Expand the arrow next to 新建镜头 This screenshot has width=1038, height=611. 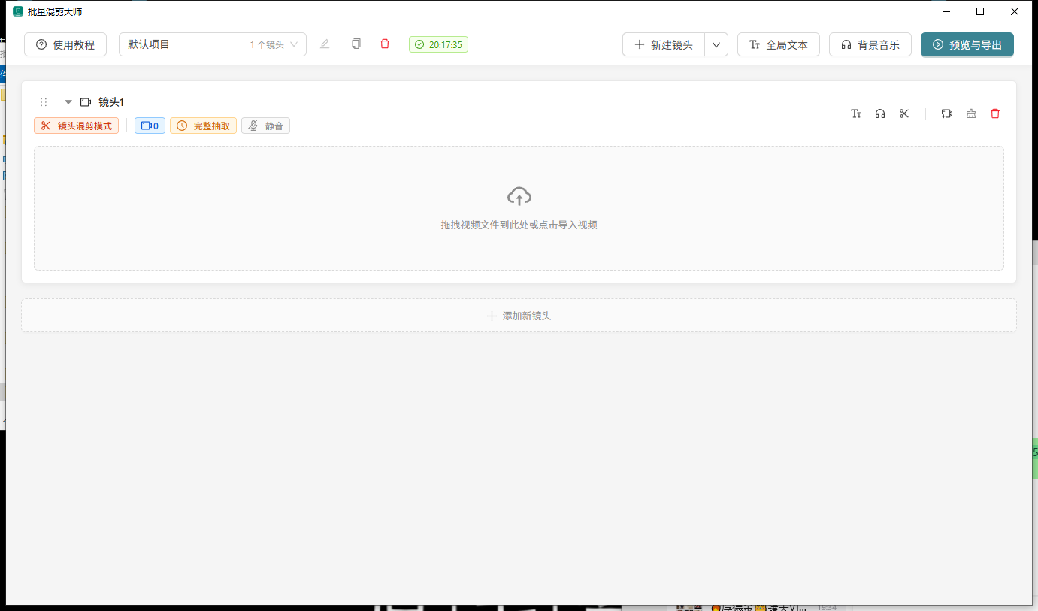pyautogui.click(x=716, y=44)
